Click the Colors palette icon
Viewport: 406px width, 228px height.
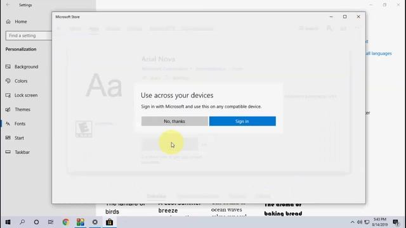(x=8, y=81)
